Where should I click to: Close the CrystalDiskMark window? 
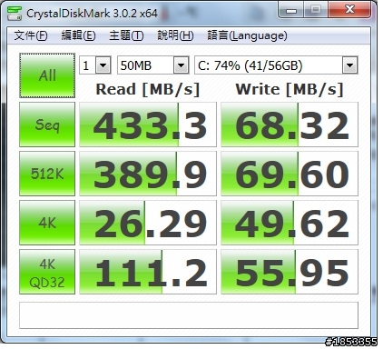pyautogui.click(x=349, y=10)
